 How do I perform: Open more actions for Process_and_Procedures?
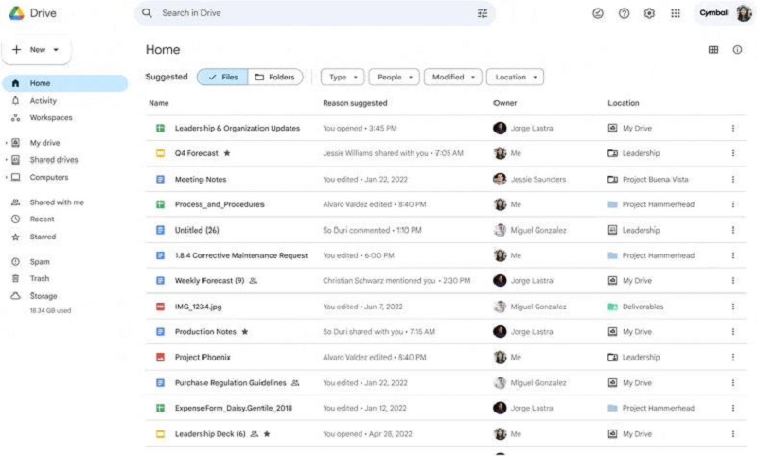pyautogui.click(x=732, y=204)
